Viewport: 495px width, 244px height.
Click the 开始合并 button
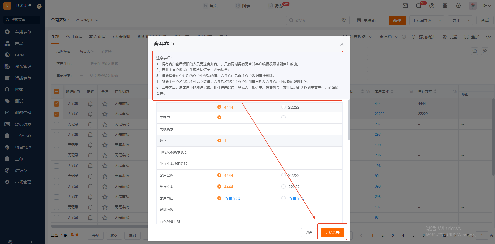pyautogui.click(x=332, y=232)
